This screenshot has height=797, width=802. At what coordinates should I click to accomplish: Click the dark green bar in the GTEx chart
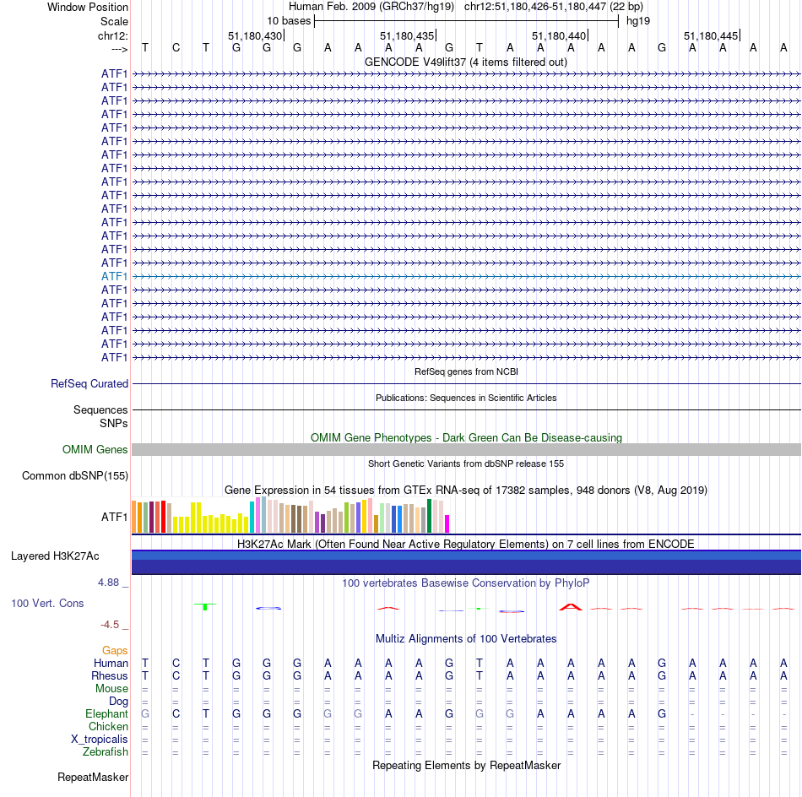429,516
